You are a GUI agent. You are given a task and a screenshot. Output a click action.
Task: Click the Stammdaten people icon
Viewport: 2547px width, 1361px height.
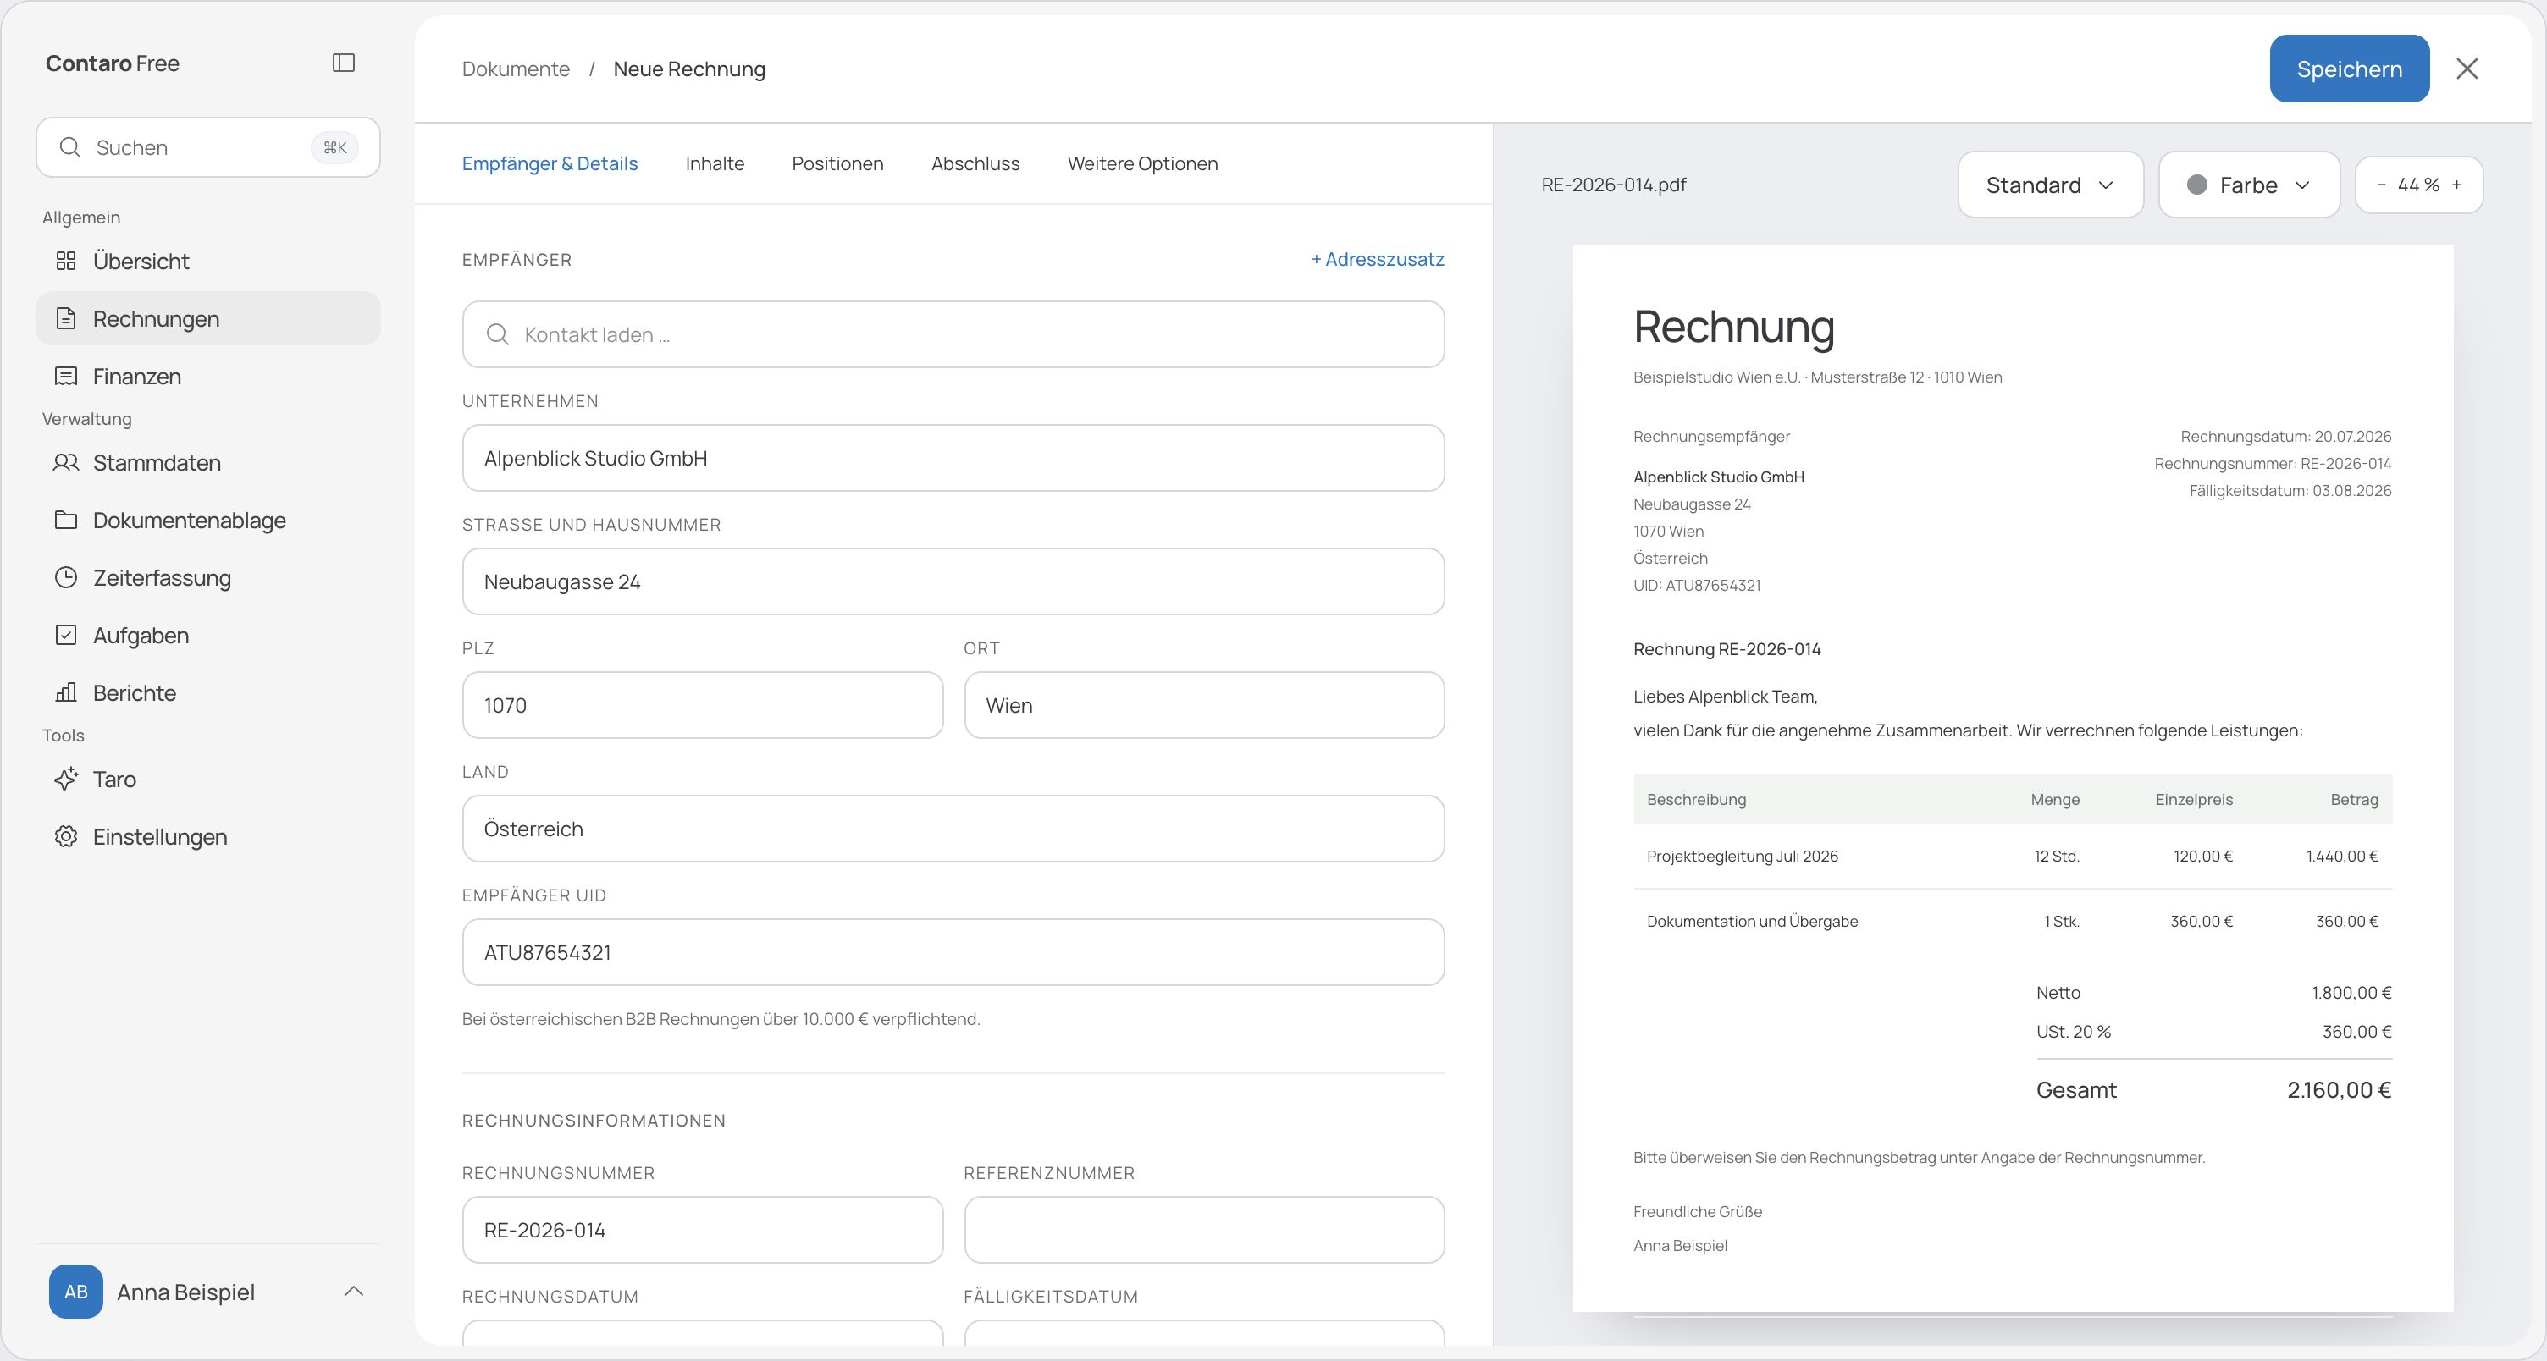coord(66,463)
